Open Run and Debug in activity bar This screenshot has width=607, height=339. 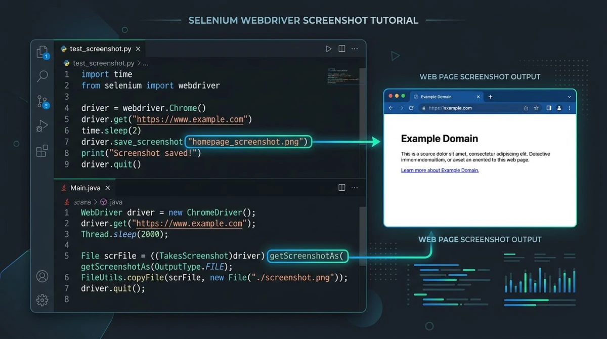[x=42, y=126]
